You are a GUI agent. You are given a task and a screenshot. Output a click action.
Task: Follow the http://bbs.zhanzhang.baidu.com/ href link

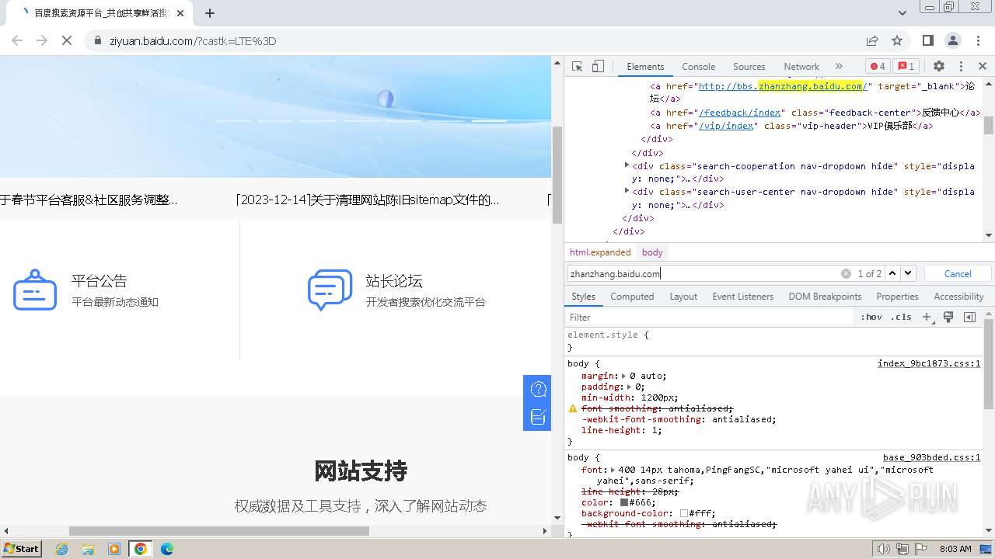coord(783,86)
